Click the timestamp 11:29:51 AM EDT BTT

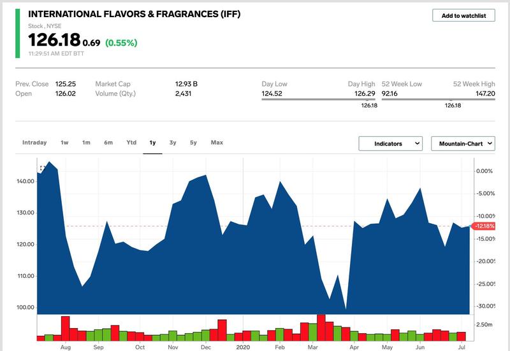[x=56, y=53]
